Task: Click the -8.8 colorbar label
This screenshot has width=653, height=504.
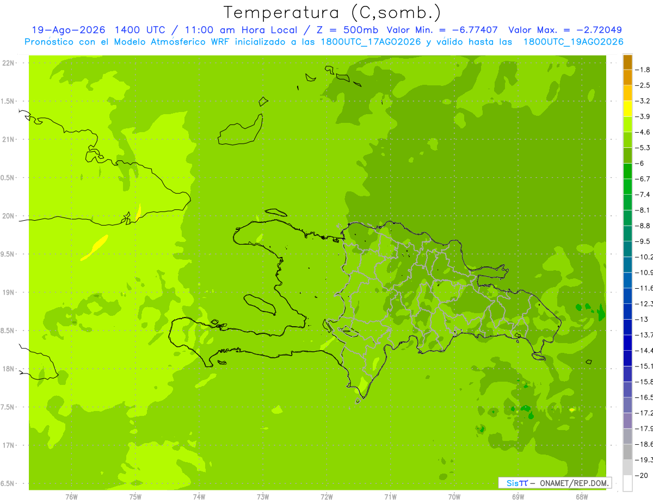Action: click(644, 226)
